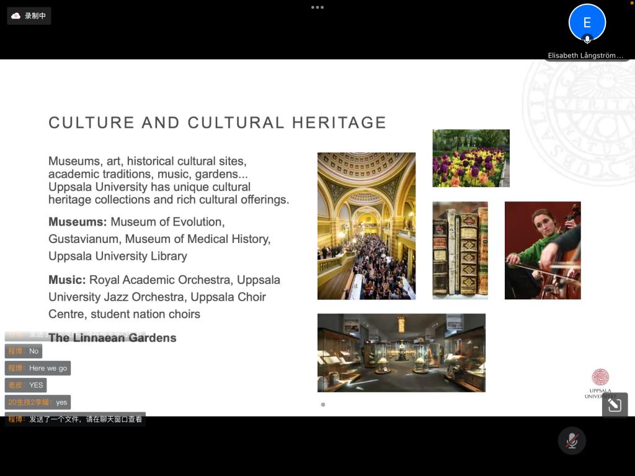Click the bold "Music:" label
The image size is (635, 476).
pos(67,280)
